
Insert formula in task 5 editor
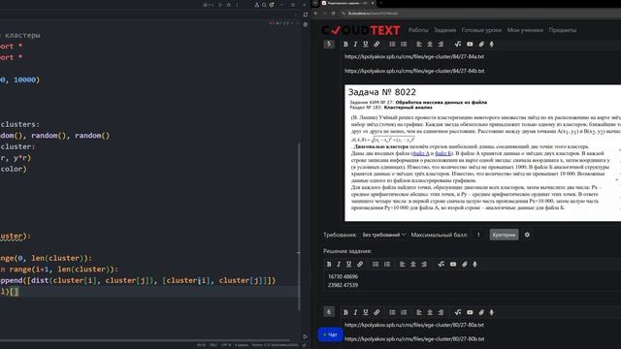(458, 45)
